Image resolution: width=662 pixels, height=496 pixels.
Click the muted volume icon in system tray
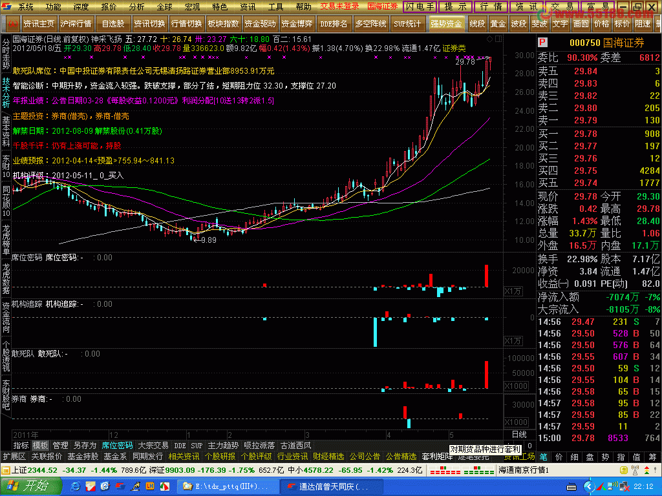(x=625, y=487)
